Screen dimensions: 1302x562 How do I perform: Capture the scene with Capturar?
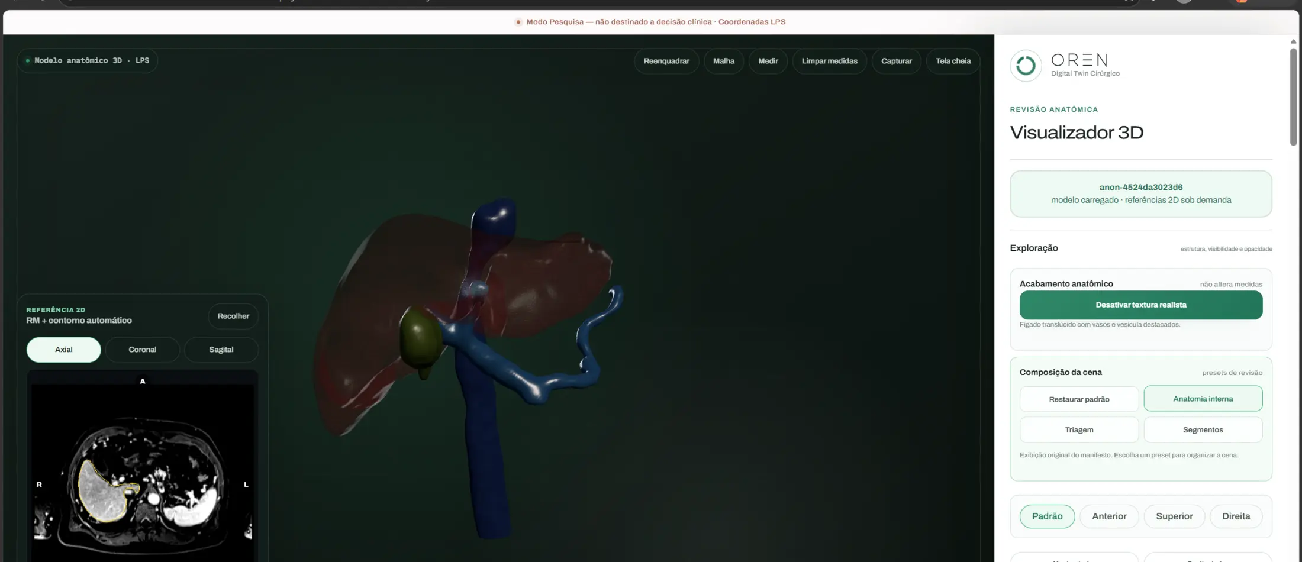click(x=896, y=61)
